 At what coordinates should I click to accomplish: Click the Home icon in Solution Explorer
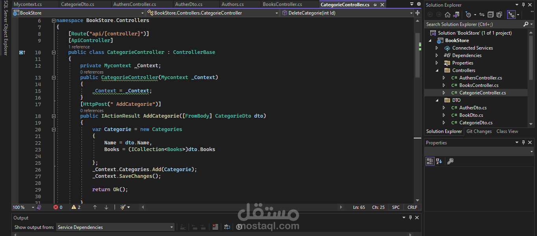click(447, 15)
